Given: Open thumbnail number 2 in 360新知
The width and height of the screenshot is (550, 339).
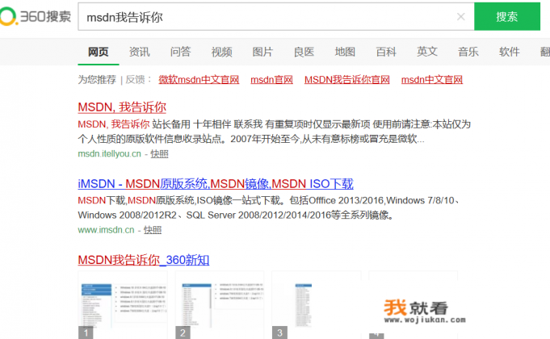Looking at the screenshot, I should [220, 305].
